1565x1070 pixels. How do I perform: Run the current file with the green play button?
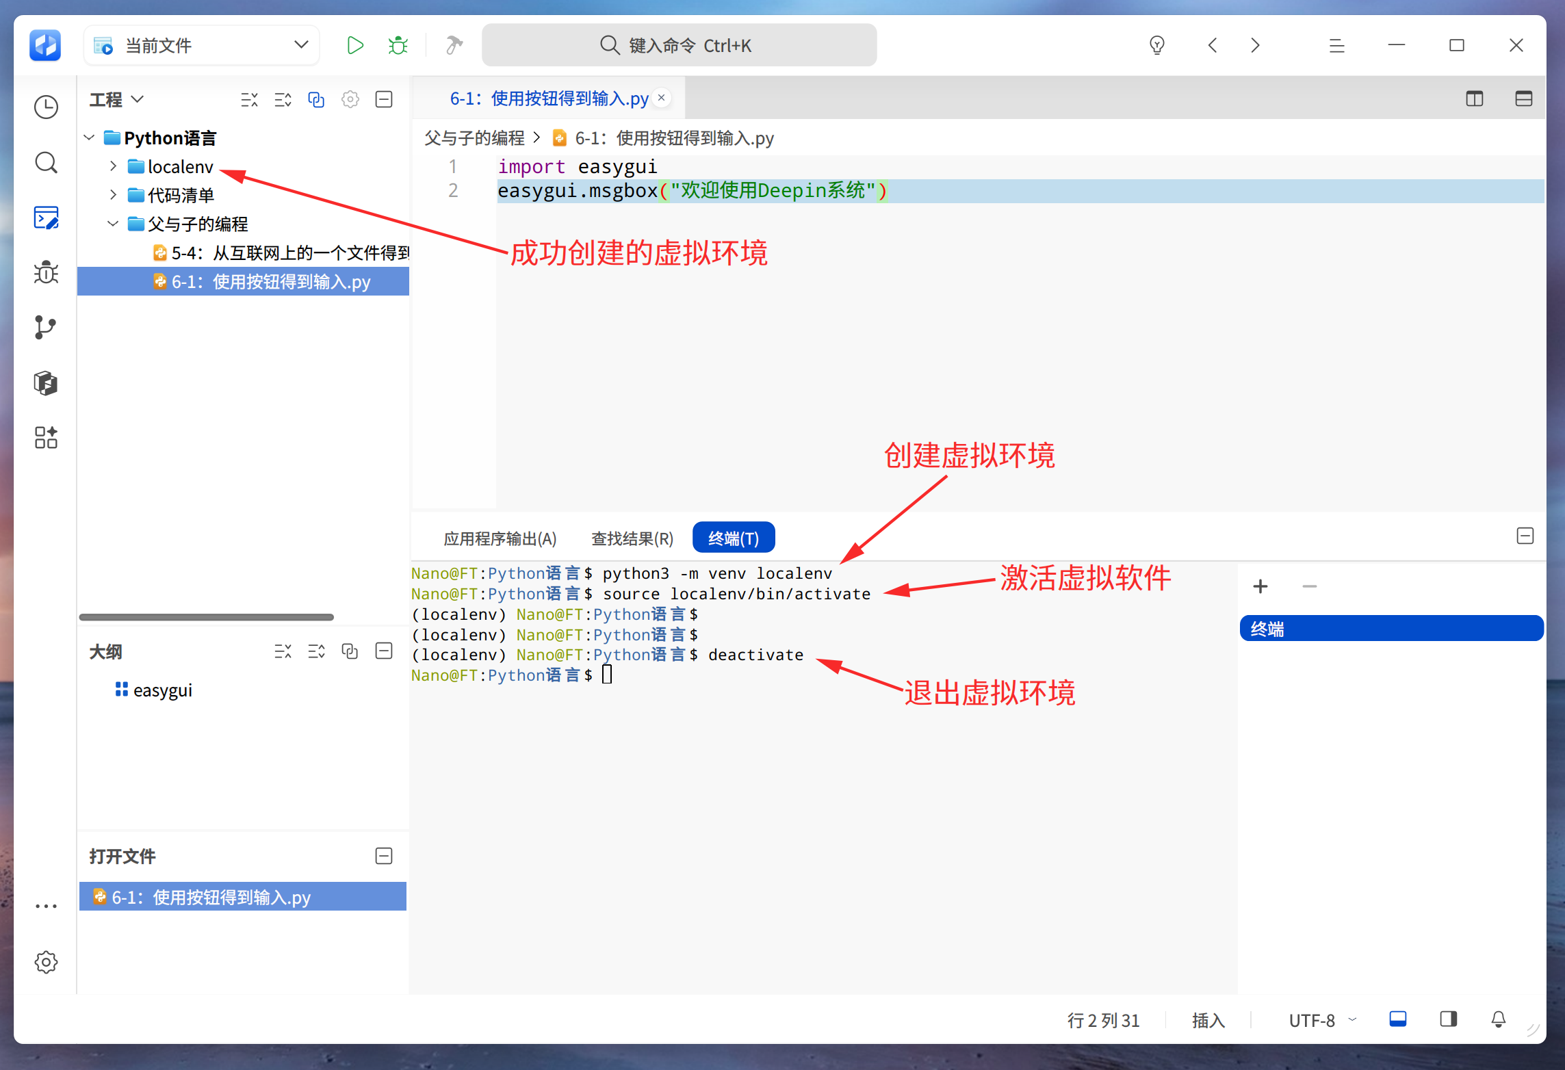click(x=354, y=45)
